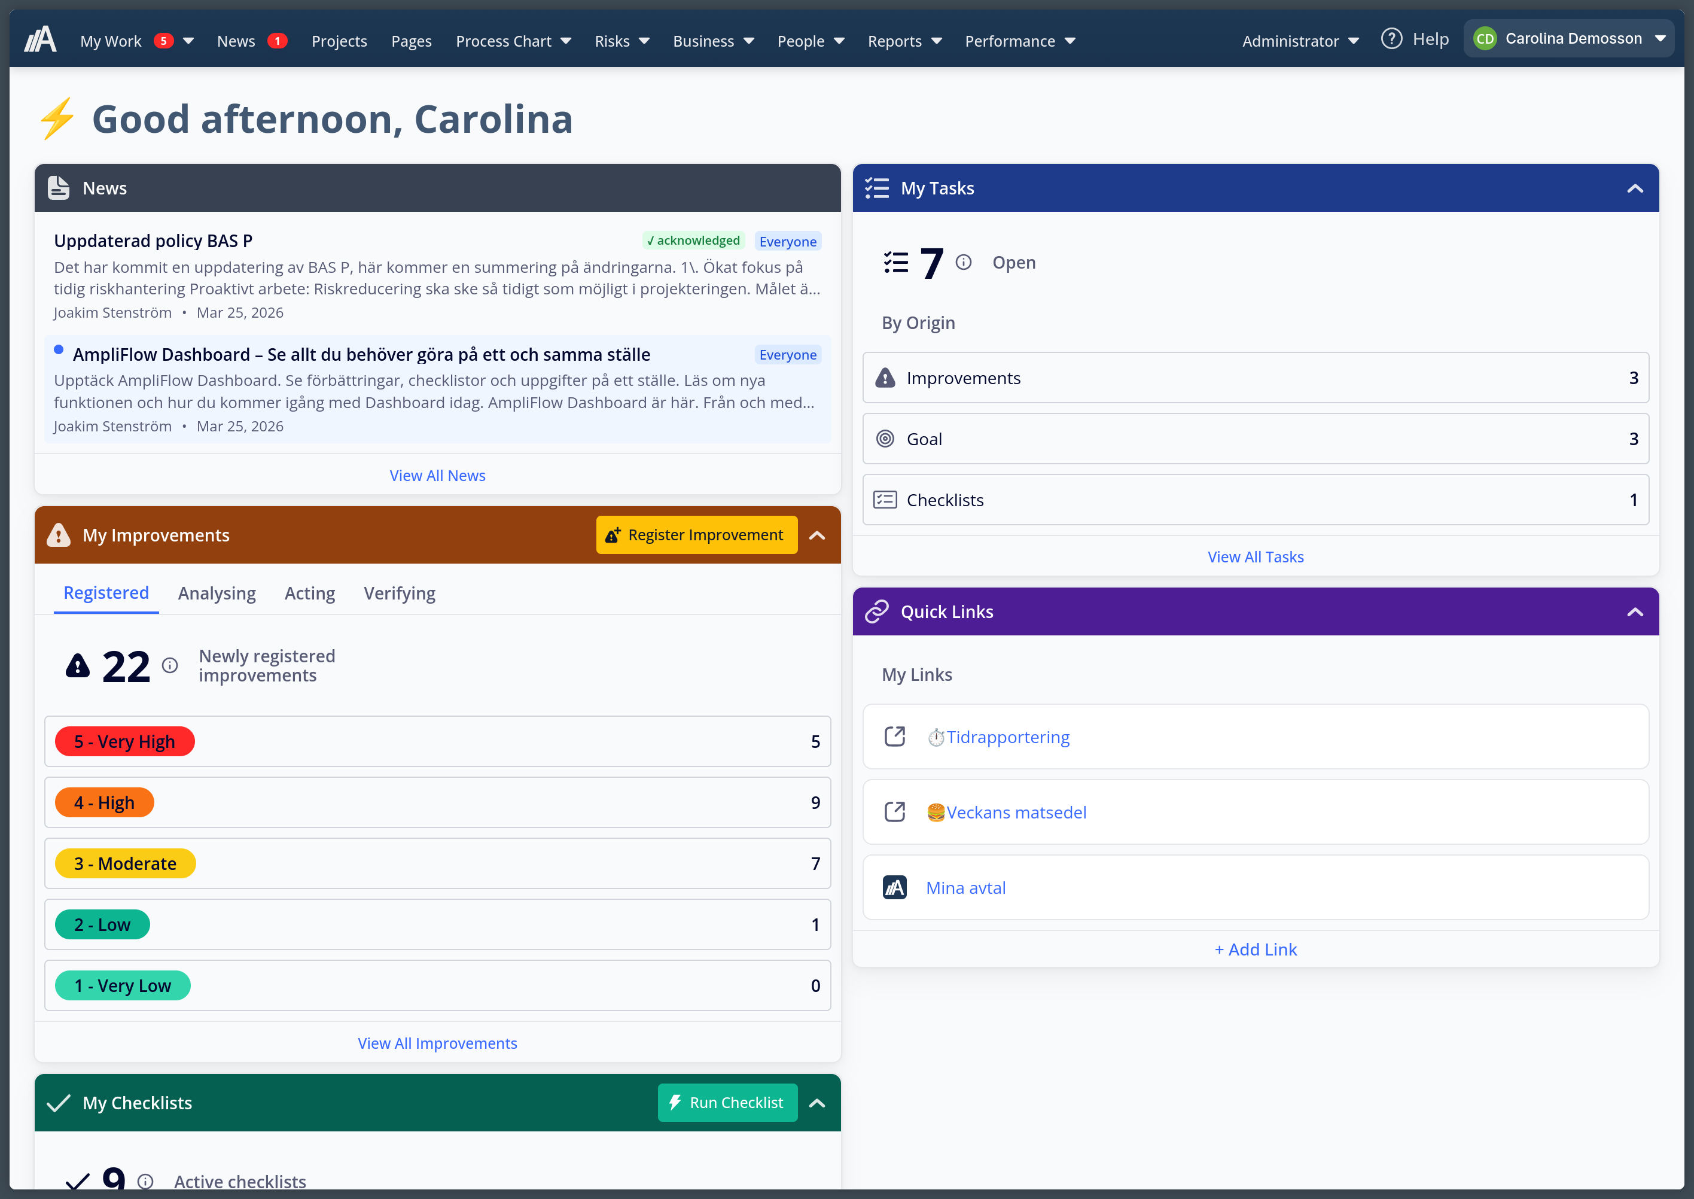The height and width of the screenshot is (1199, 1694).
Task: Click Add Link in Quick Links
Action: 1256,950
